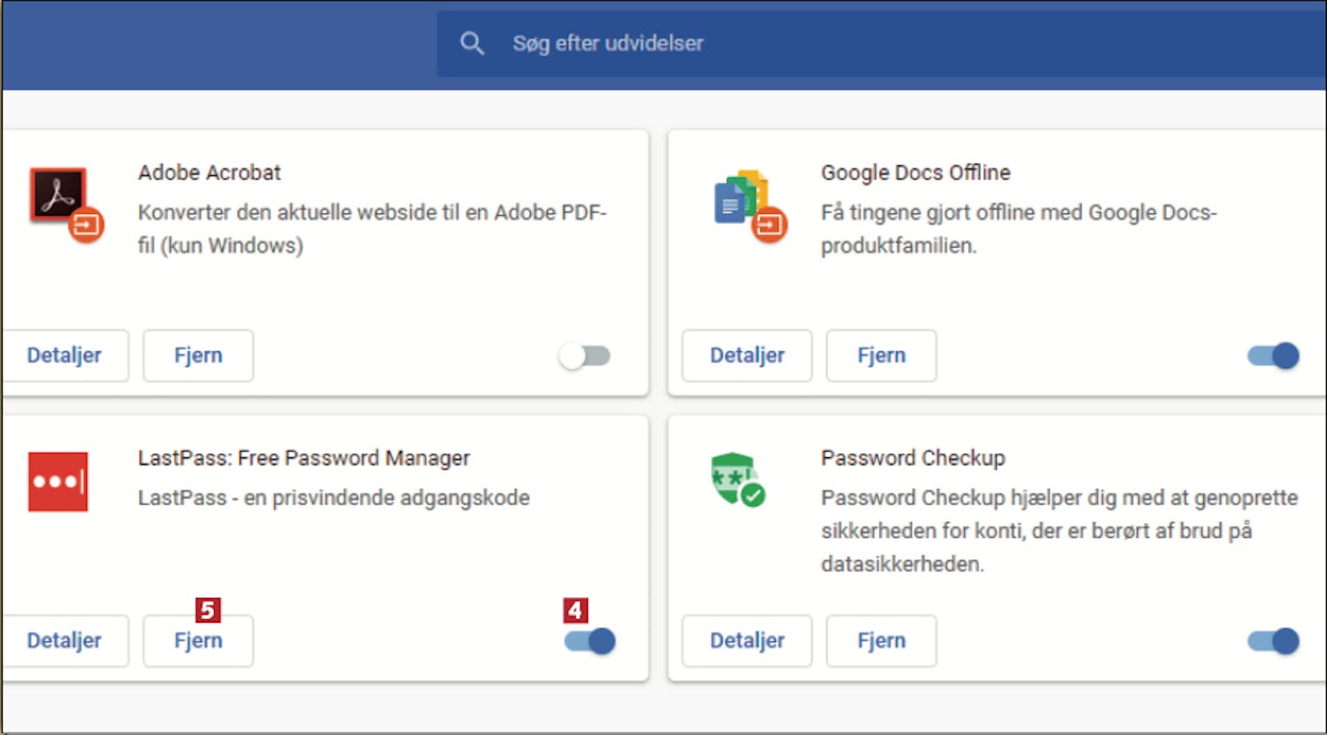Click the Adobe Acrobat extension icon
Screen dimensions: 1327x735
click(65, 204)
